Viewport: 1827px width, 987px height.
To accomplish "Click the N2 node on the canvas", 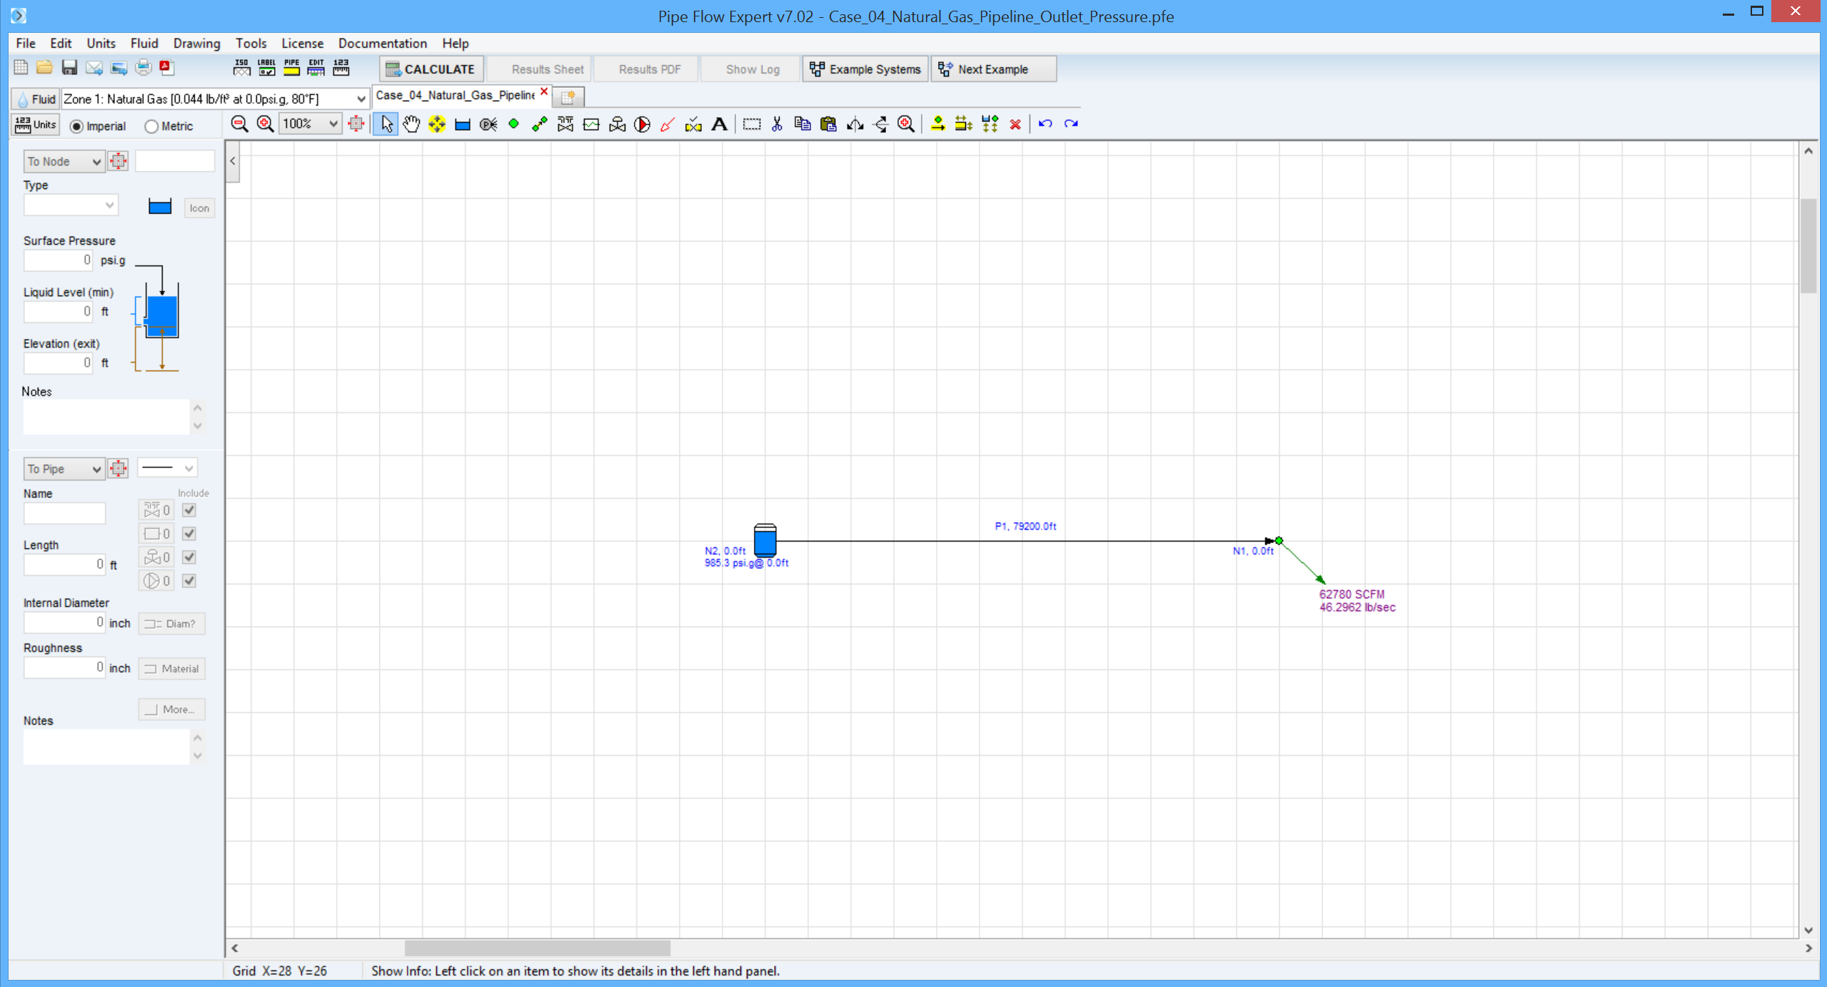I will [x=764, y=542].
